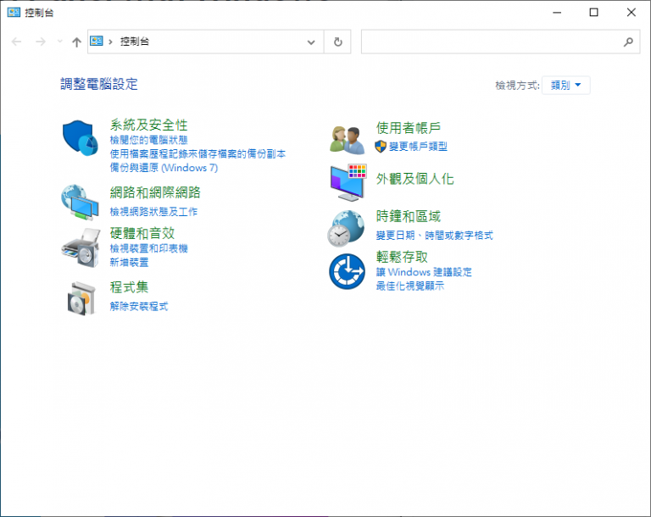Image resolution: width=651 pixels, height=517 pixels.
Task: Open the 硬體和音效 printer icon
Action: (81, 248)
